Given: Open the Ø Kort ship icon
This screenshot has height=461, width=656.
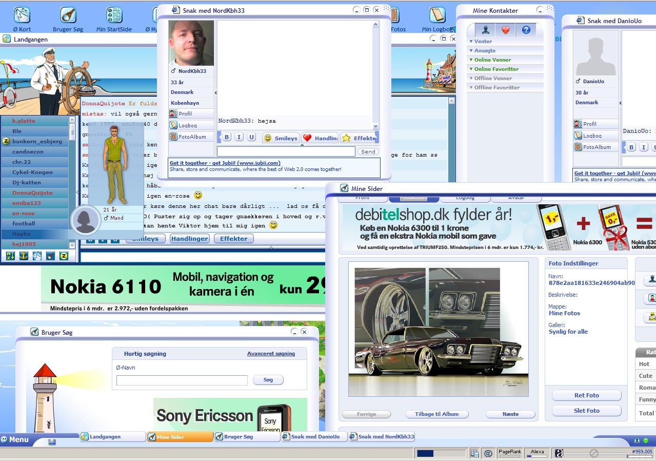Looking at the screenshot, I should [x=22, y=15].
